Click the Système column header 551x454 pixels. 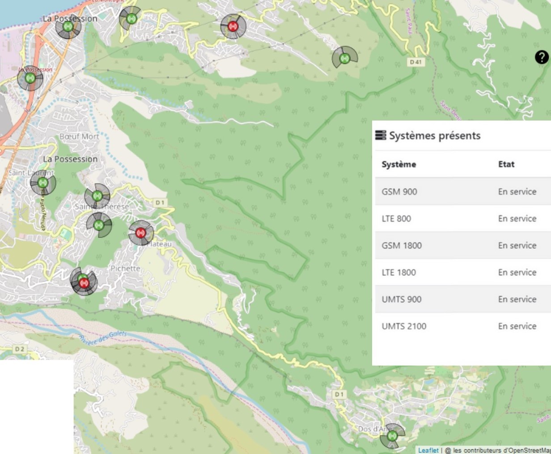(x=398, y=164)
